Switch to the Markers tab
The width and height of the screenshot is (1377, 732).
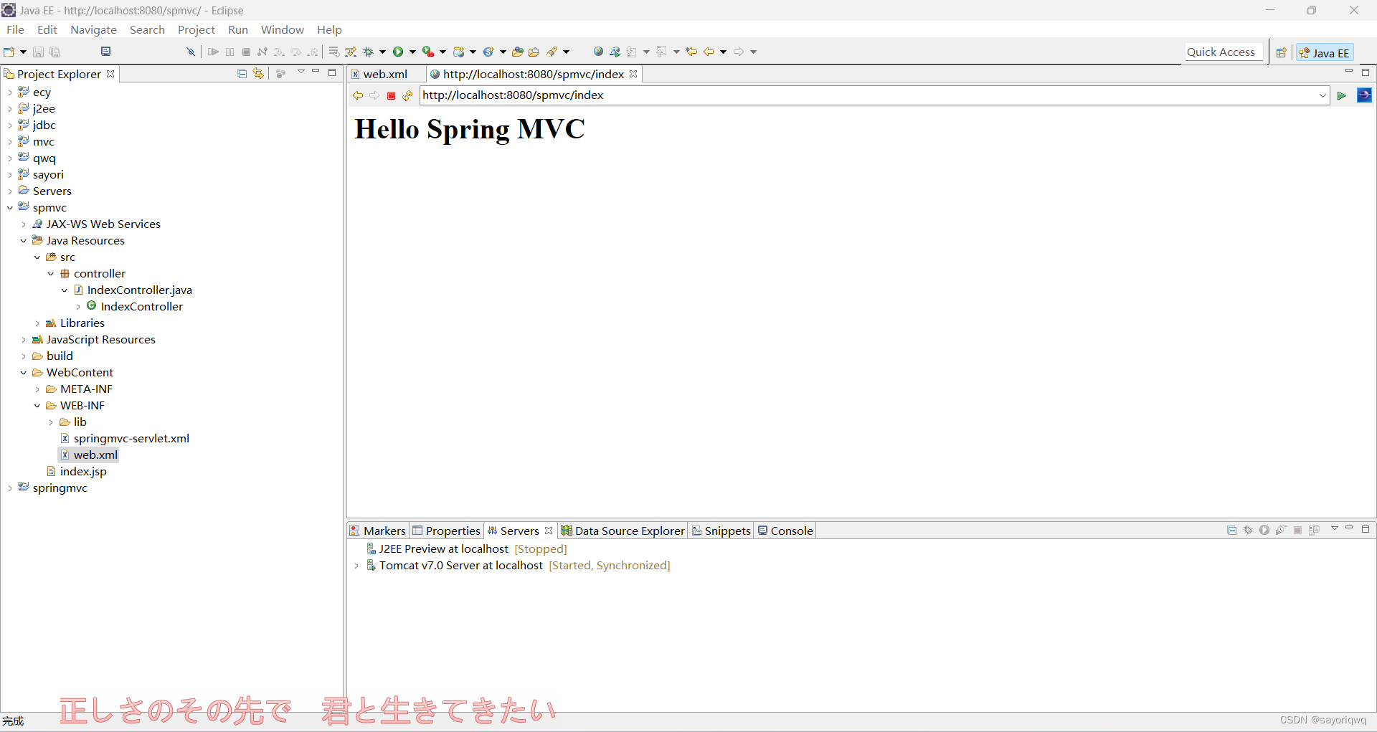(x=378, y=531)
